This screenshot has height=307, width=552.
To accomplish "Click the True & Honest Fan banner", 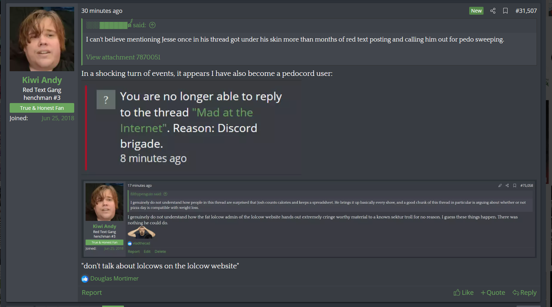I will point(42,108).
